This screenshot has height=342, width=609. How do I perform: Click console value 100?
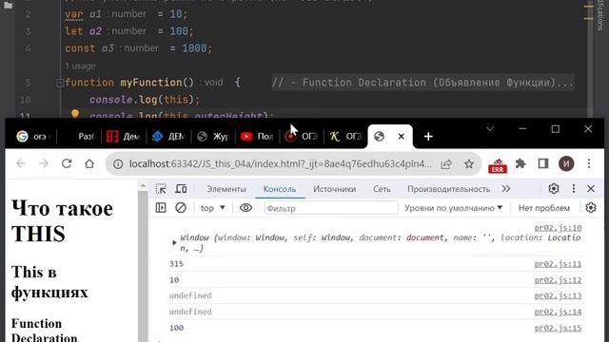pyautogui.click(x=176, y=328)
